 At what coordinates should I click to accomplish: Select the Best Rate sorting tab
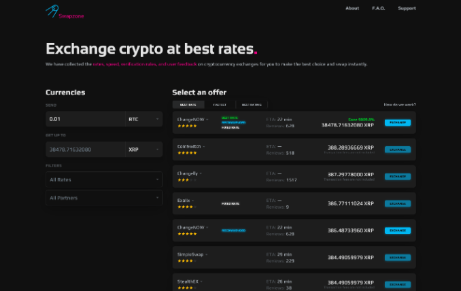[x=188, y=105]
